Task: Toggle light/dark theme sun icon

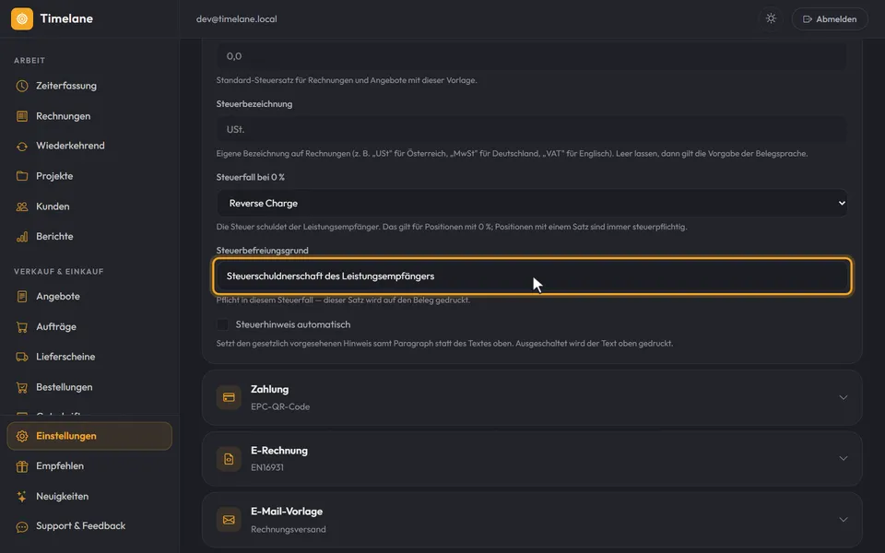Action: [x=771, y=18]
